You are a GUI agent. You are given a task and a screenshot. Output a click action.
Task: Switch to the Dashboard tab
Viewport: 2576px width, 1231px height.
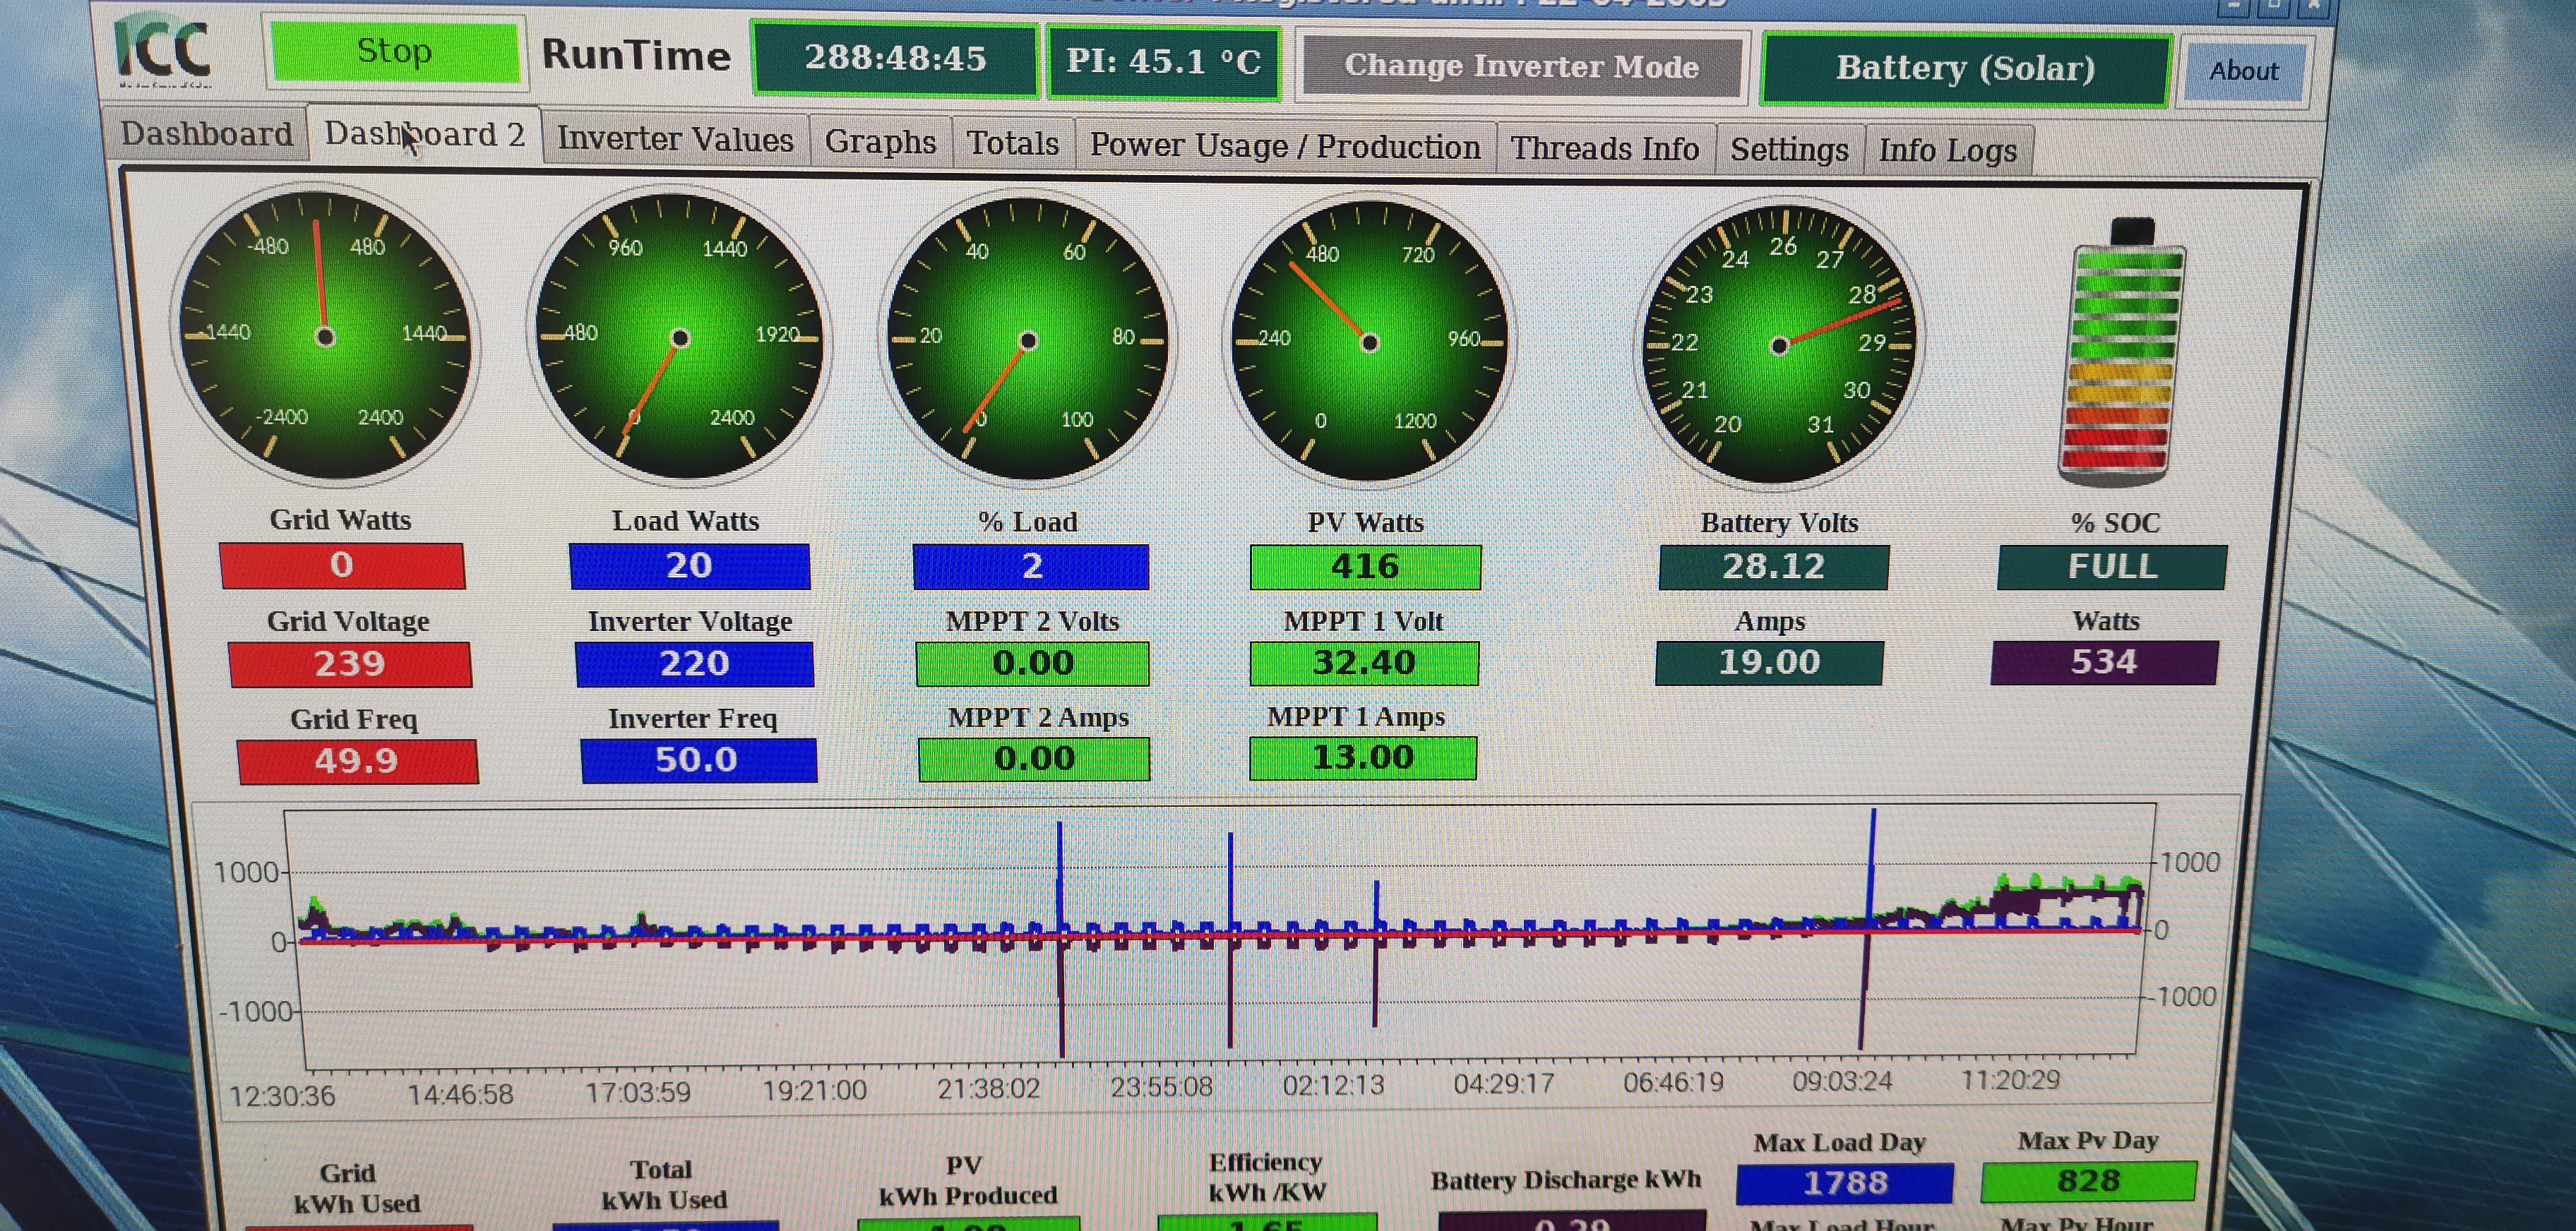click(206, 134)
